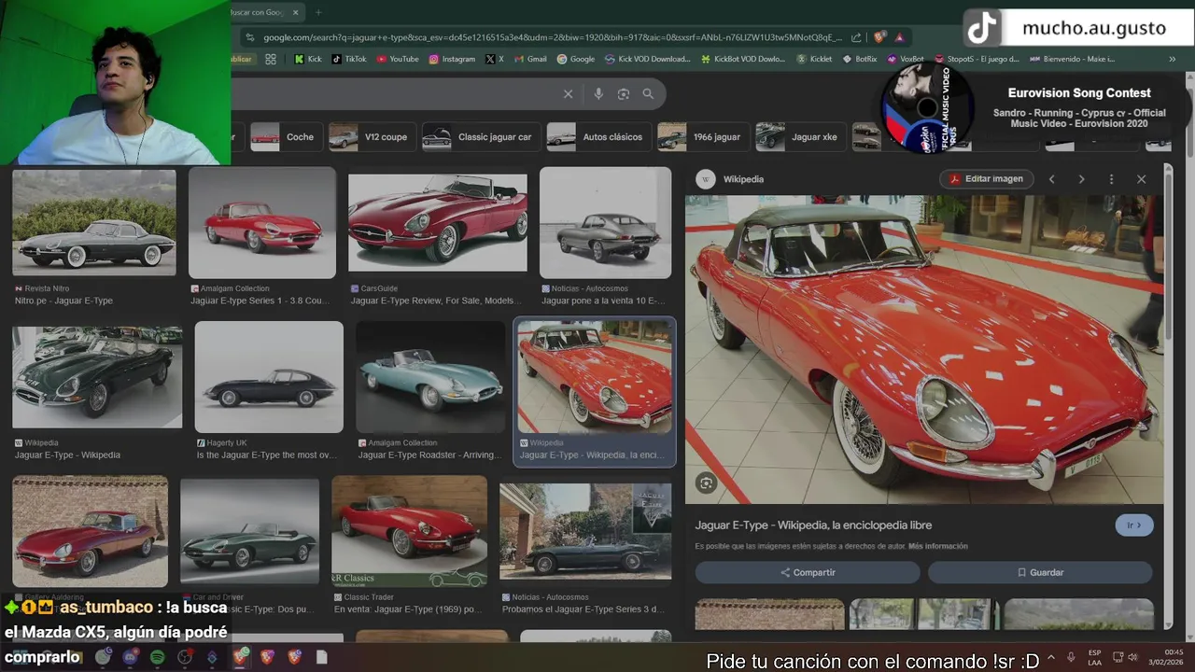
Task: Click the Editar imagen button
Action: (986, 179)
